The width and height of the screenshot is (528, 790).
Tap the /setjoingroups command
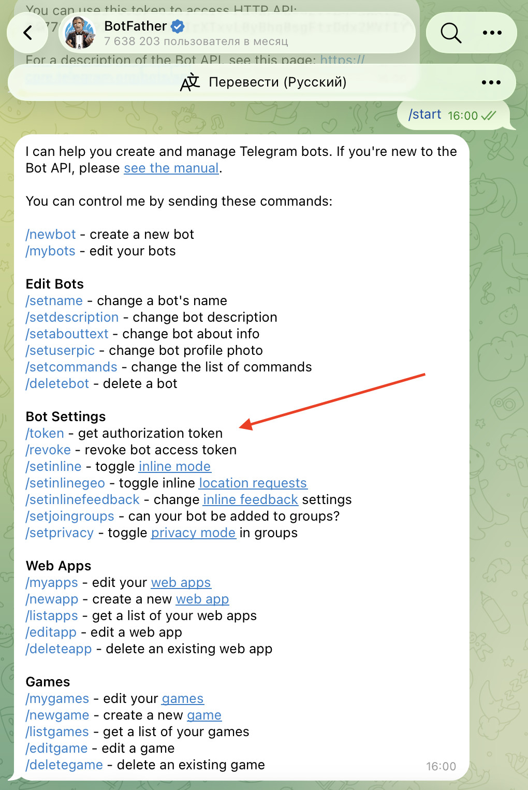point(70,516)
